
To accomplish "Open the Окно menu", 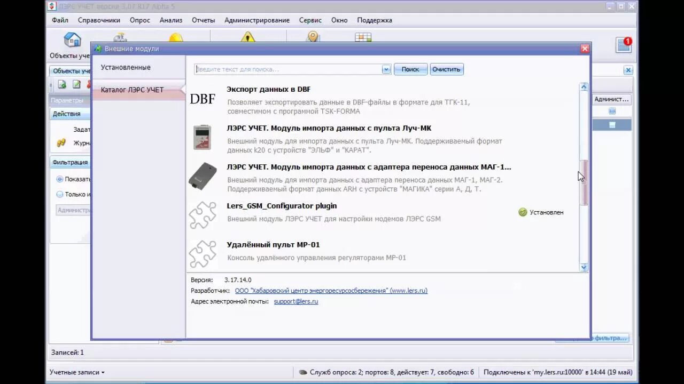I will (x=339, y=20).
